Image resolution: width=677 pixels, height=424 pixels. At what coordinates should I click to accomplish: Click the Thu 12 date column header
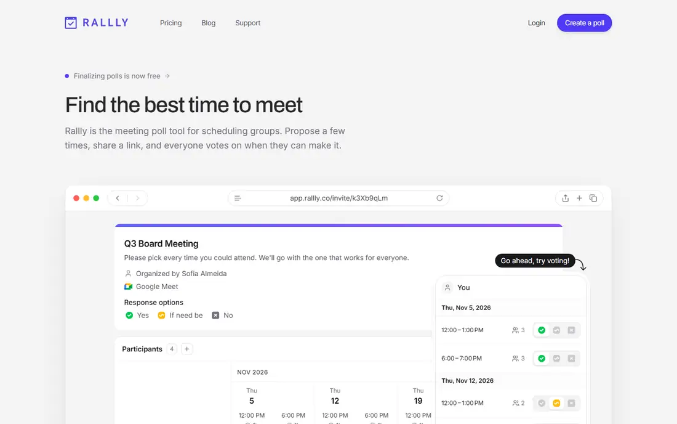[335, 396]
